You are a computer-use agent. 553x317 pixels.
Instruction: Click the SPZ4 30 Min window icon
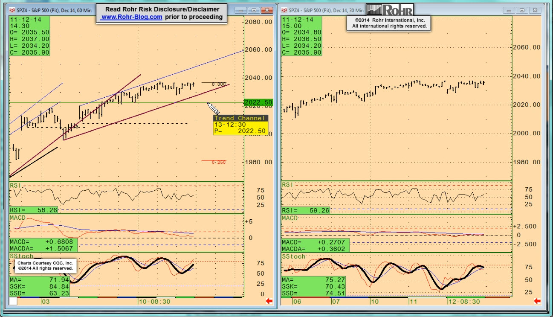[x=284, y=10]
